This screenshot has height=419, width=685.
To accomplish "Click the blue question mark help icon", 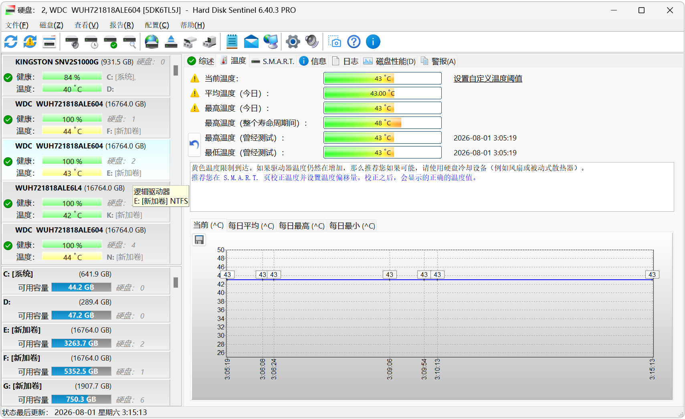I will 354,42.
